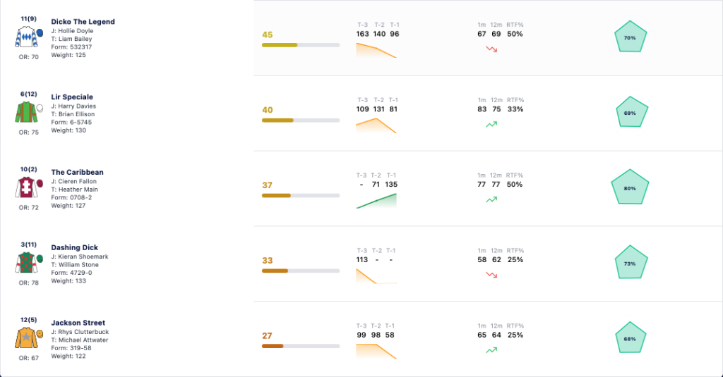The height and width of the screenshot is (377, 723).
Task: Select The Caribbean horse name
Action: tap(77, 172)
